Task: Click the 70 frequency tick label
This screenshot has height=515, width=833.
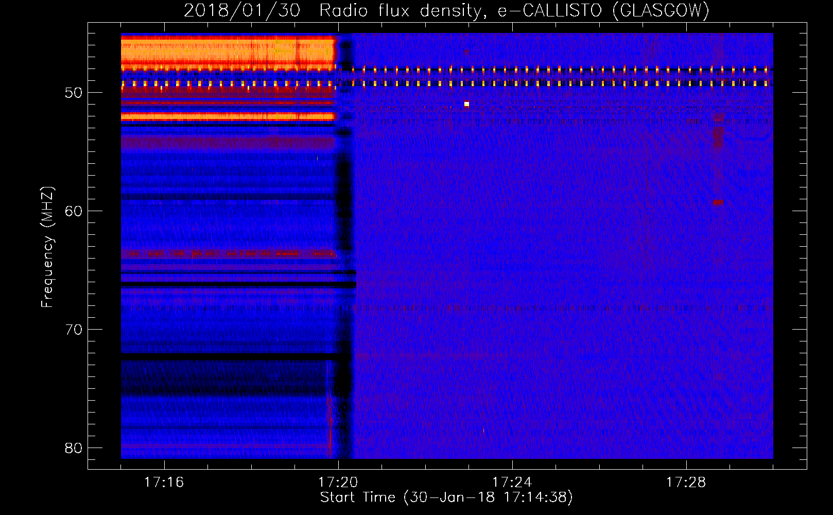Action: click(x=74, y=330)
